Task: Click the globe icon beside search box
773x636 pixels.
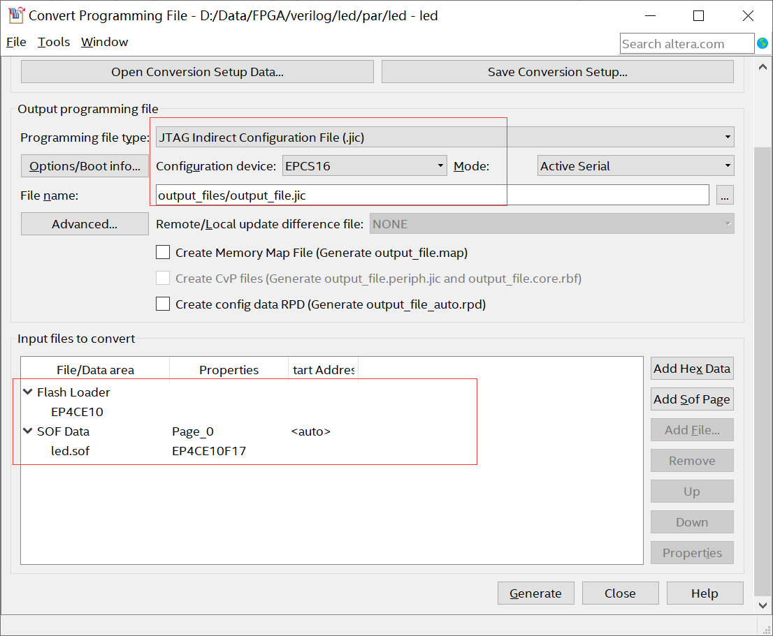Action: [x=762, y=43]
